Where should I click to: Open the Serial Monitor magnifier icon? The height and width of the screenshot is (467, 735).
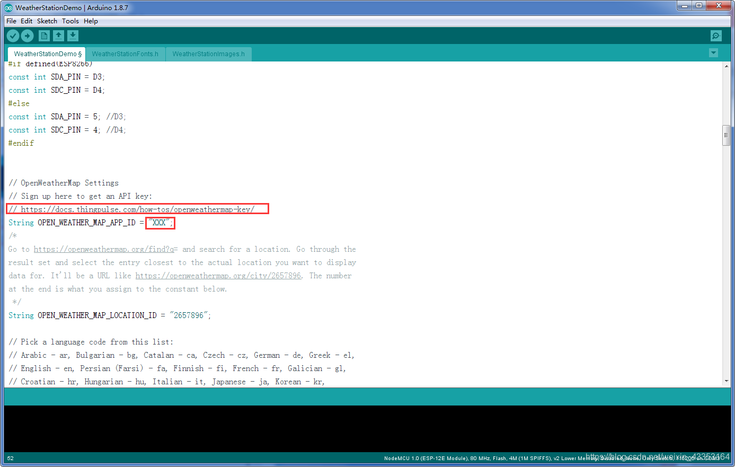tap(716, 36)
